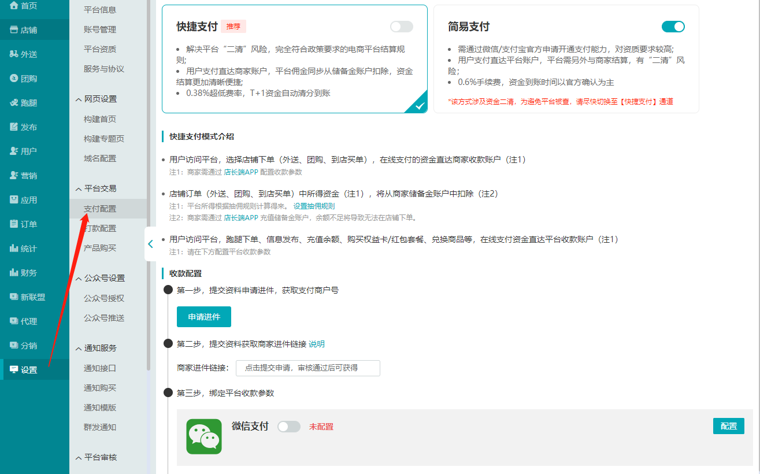This screenshot has height=474, width=760.
Task: Click the 统计 statistics chart icon
Action: click(14, 248)
